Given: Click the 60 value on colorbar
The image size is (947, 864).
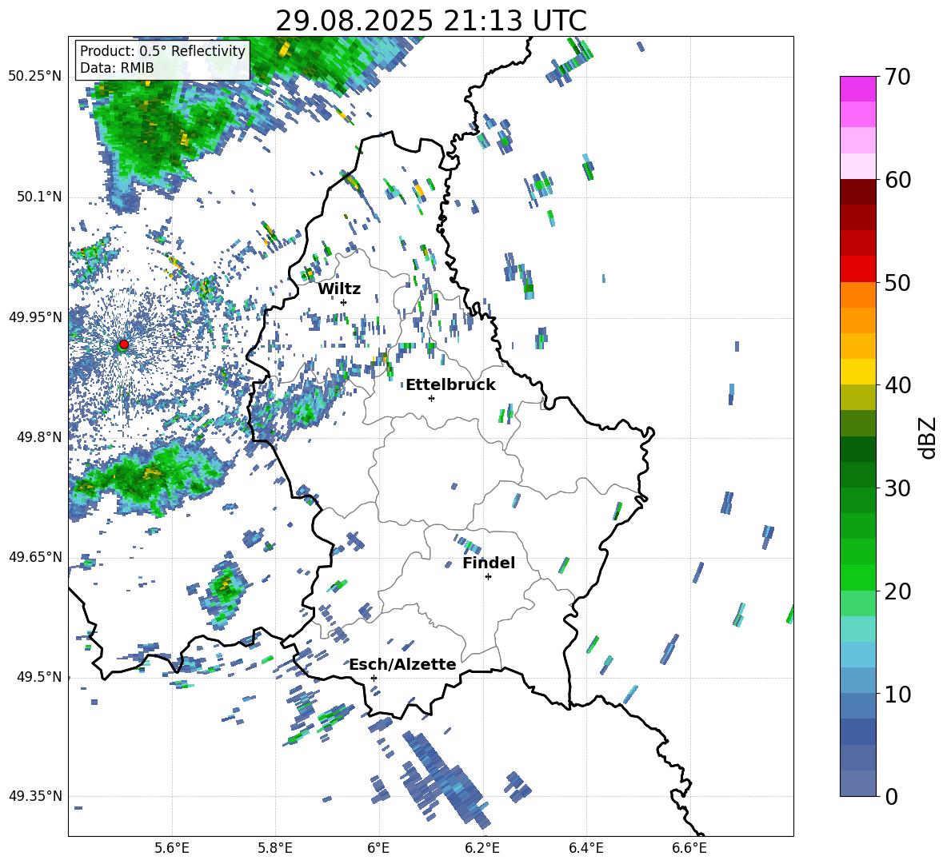Looking at the screenshot, I should (x=897, y=180).
